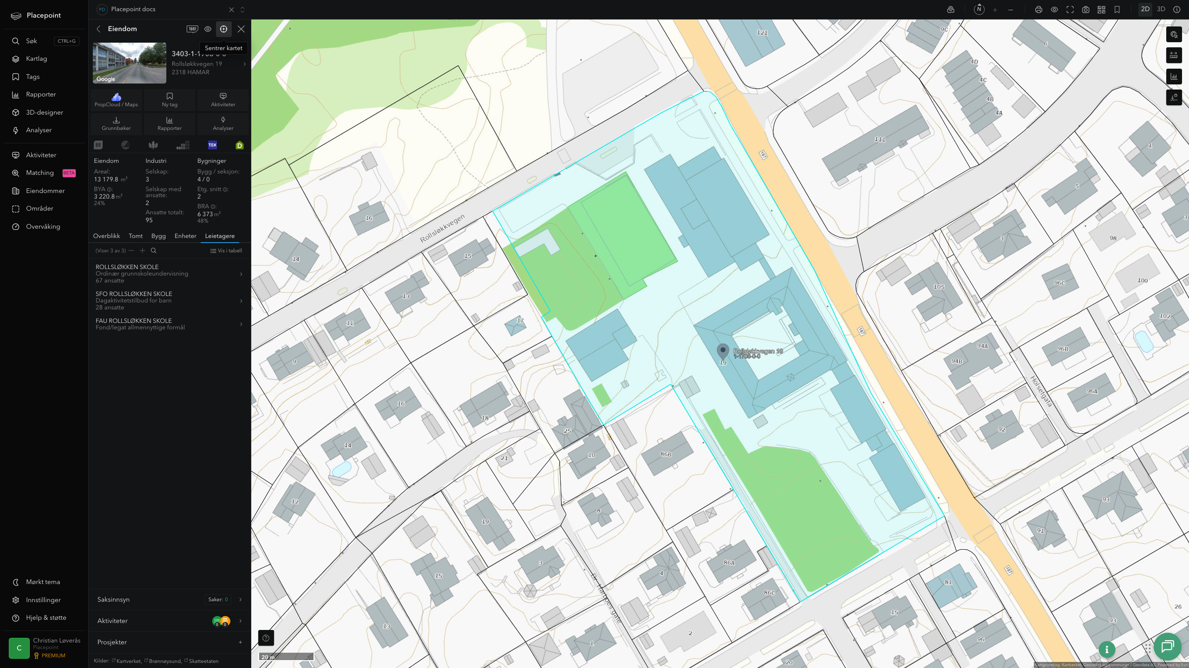Screen dimensions: 1189x668
Task: Expand the Saksinnsyn section
Action: click(170, 599)
